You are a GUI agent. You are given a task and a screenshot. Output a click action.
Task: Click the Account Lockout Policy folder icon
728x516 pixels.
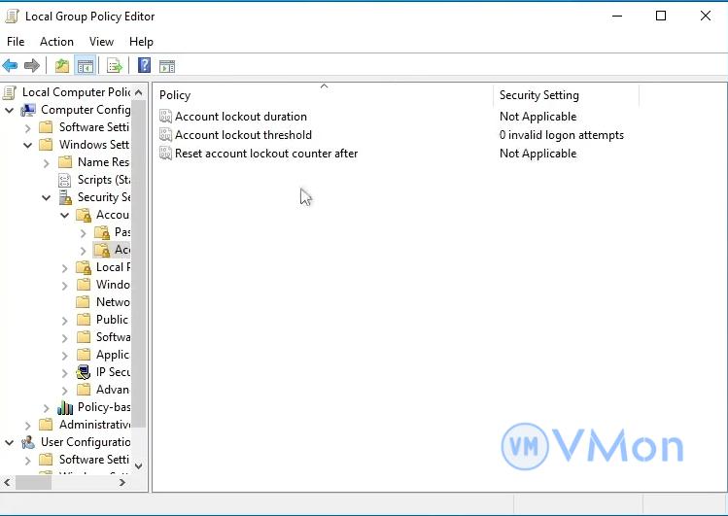tap(102, 250)
